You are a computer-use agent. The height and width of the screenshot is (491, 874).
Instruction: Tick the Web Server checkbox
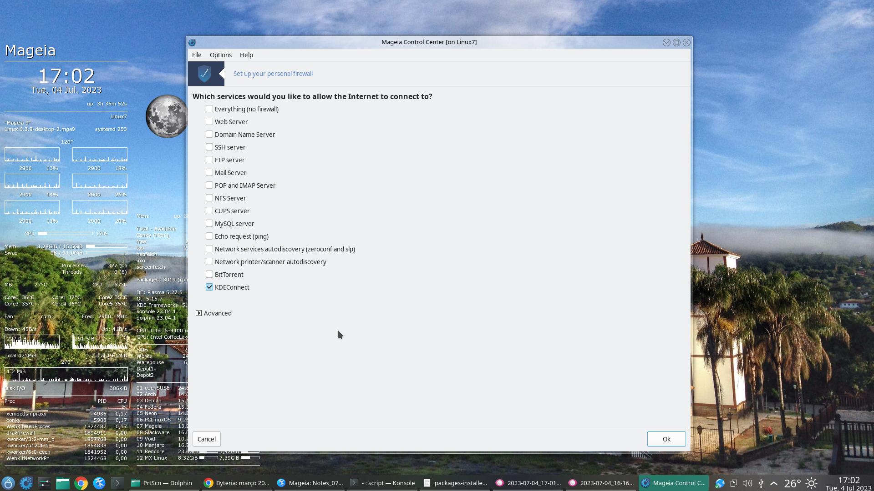[x=209, y=121]
